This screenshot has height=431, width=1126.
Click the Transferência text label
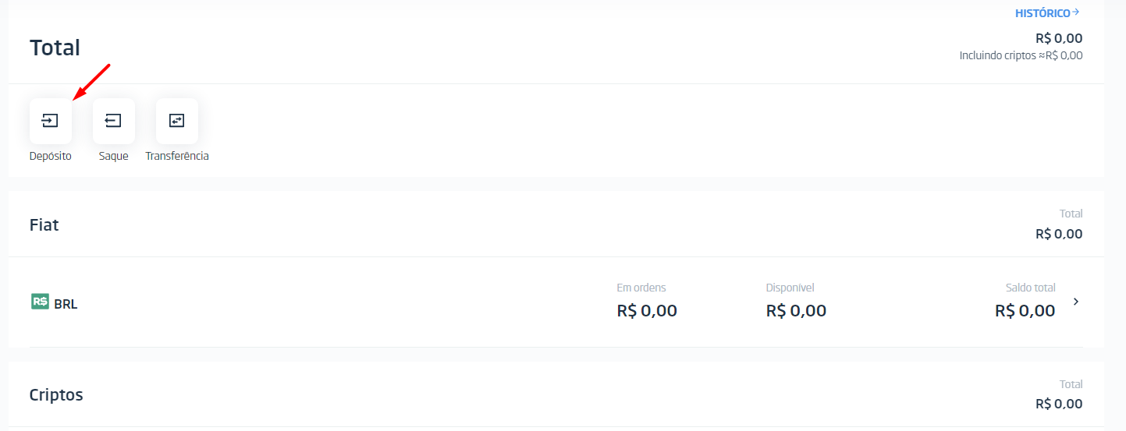[x=177, y=156]
